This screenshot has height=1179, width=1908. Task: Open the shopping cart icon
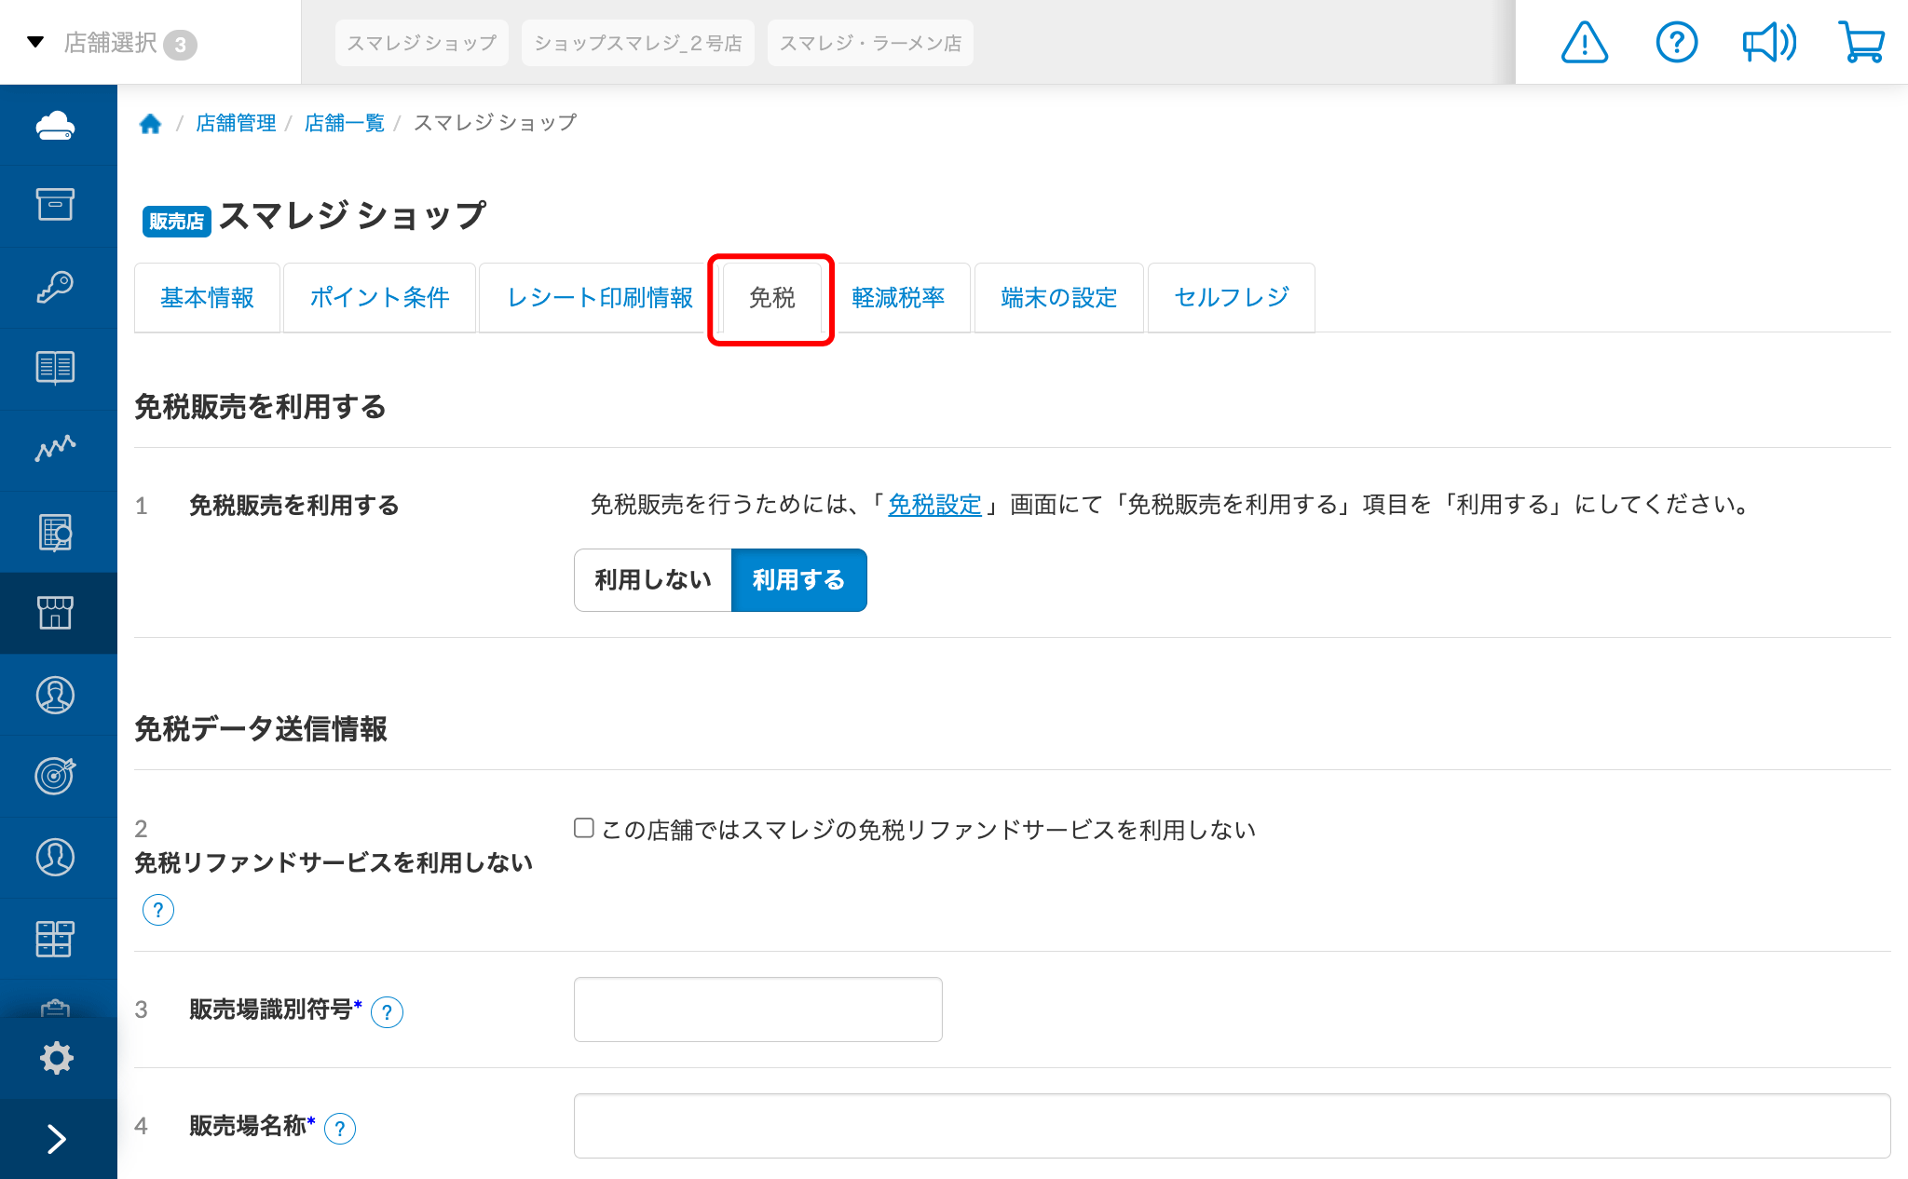click(x=1861, y=43)
